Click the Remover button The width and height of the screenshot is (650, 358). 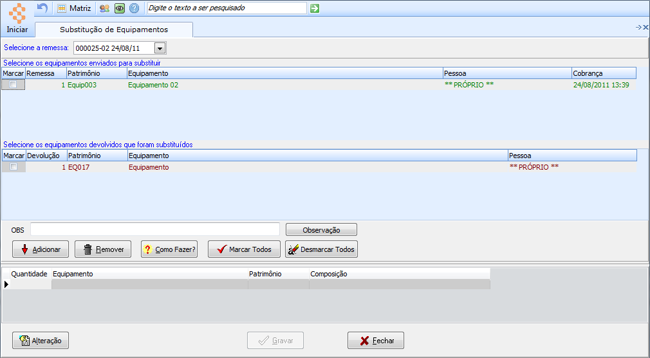[103, 249]
